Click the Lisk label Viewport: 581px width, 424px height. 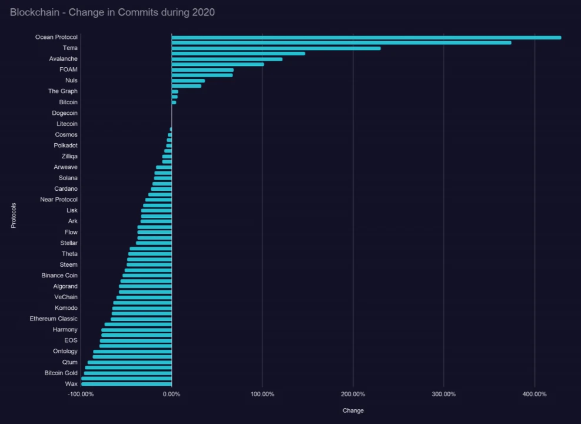(72, 210)
